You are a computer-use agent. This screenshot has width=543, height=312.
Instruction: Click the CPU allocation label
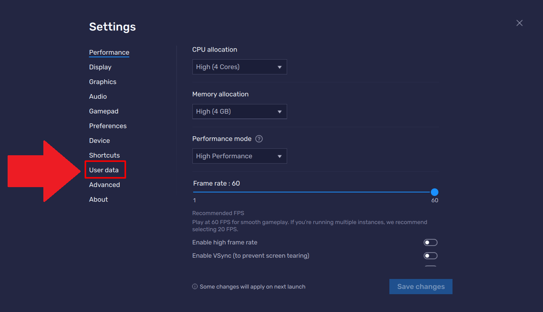[x=215, y=50]
